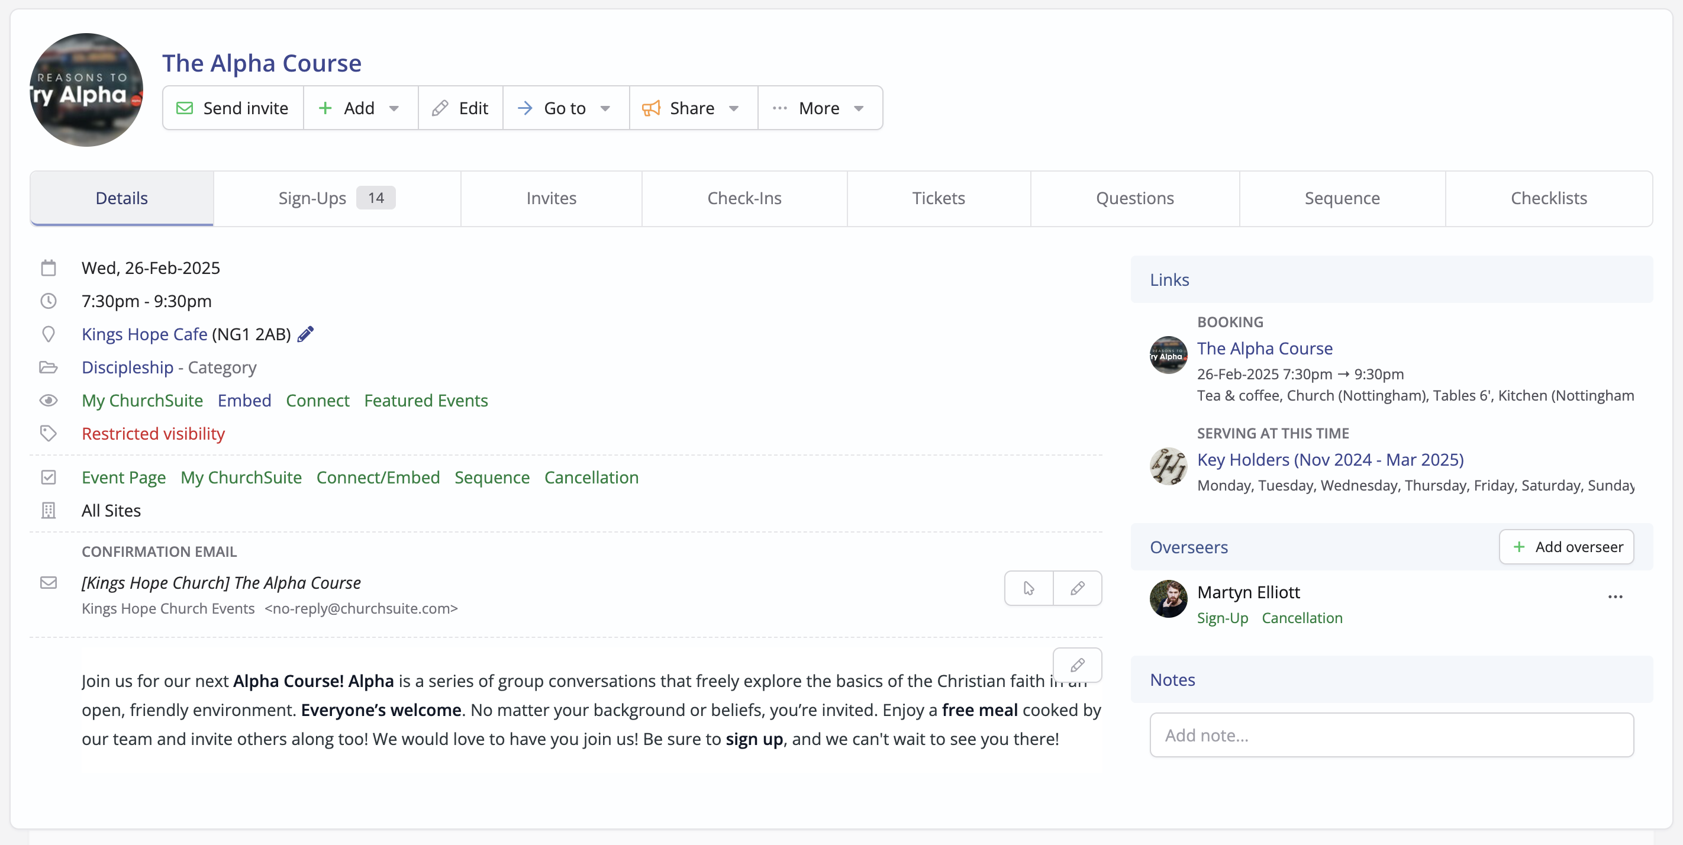Click the Edit pencil icon in toolbar
Viewport: 1683px width, 845px height.
click(440, 108)
